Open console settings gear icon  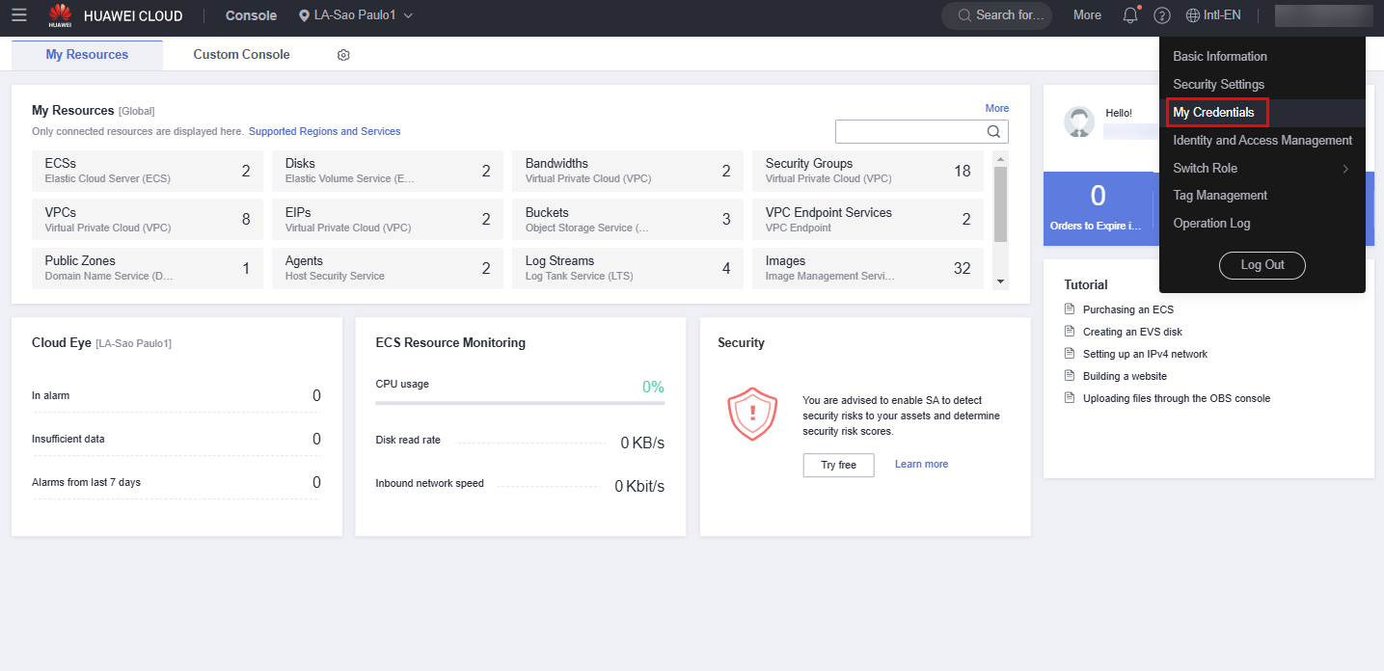pyautogui.click(x=343, y=55)
